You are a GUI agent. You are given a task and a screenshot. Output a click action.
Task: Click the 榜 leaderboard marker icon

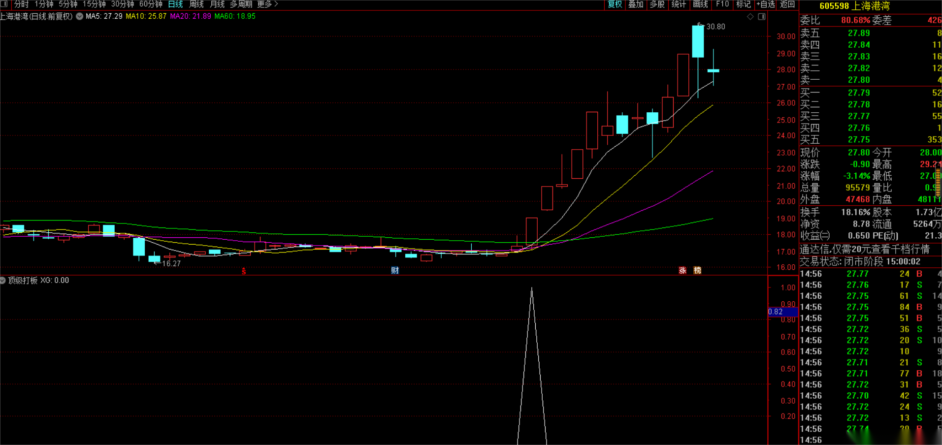point(697,270)
